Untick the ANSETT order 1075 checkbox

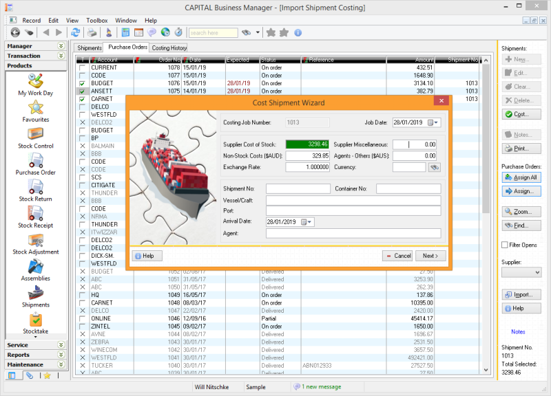82,91
